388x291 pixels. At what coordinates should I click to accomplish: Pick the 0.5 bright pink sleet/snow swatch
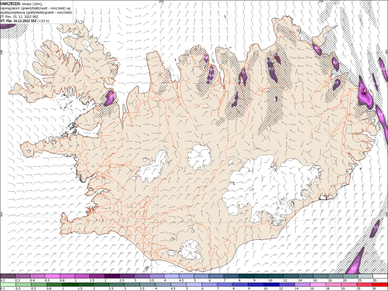[52, 276]
